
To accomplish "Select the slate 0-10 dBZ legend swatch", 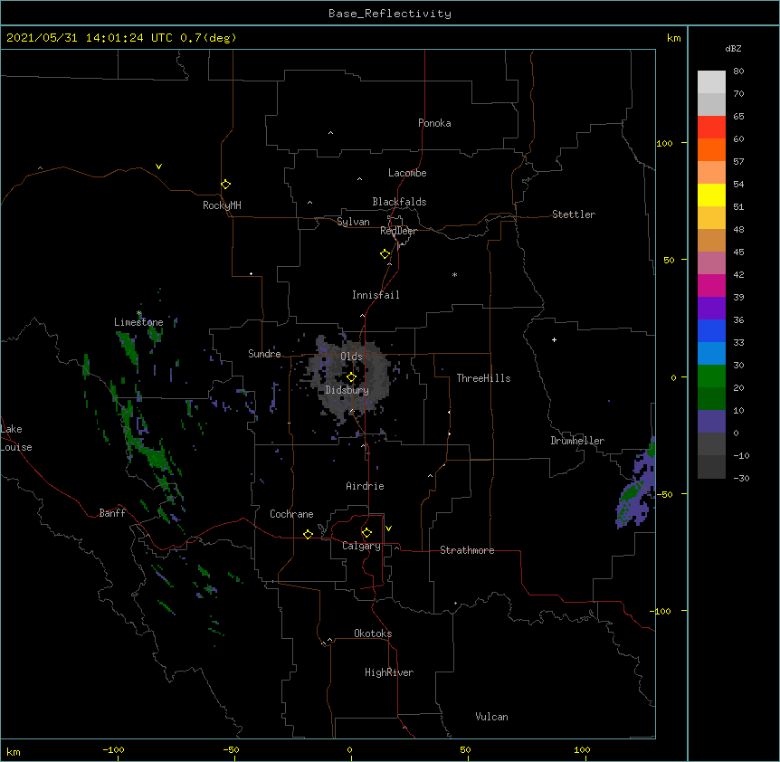I will point(711,422).
